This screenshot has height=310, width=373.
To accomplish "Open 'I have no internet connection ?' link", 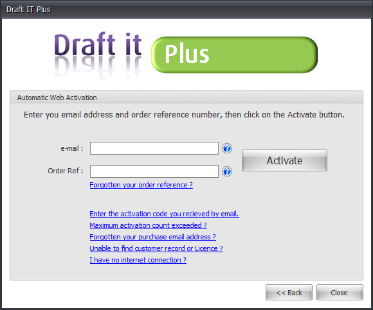I will 138,260.
